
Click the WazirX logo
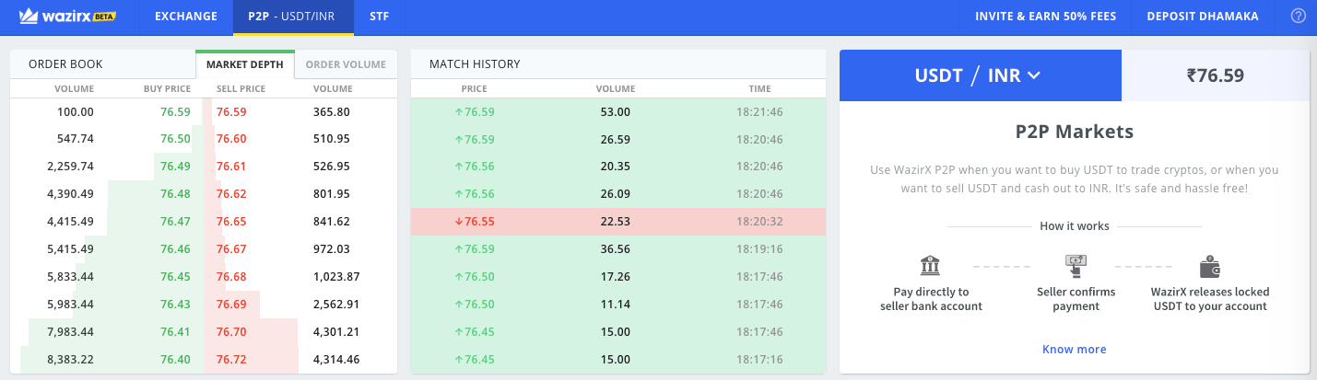tap(67, 17)
